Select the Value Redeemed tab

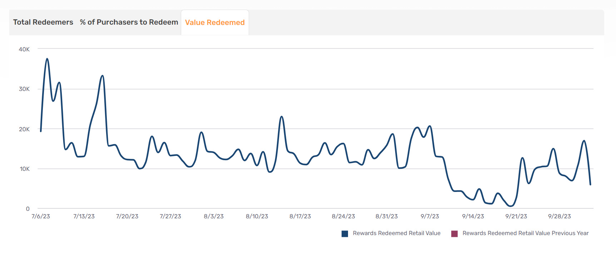pyautogui.click(x=215, y=22)
